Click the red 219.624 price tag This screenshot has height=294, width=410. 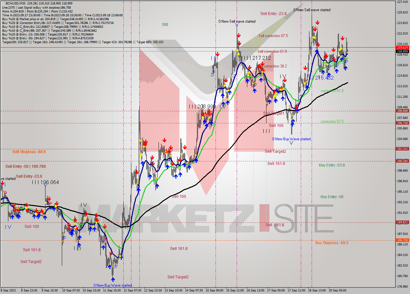click(402, 48)
